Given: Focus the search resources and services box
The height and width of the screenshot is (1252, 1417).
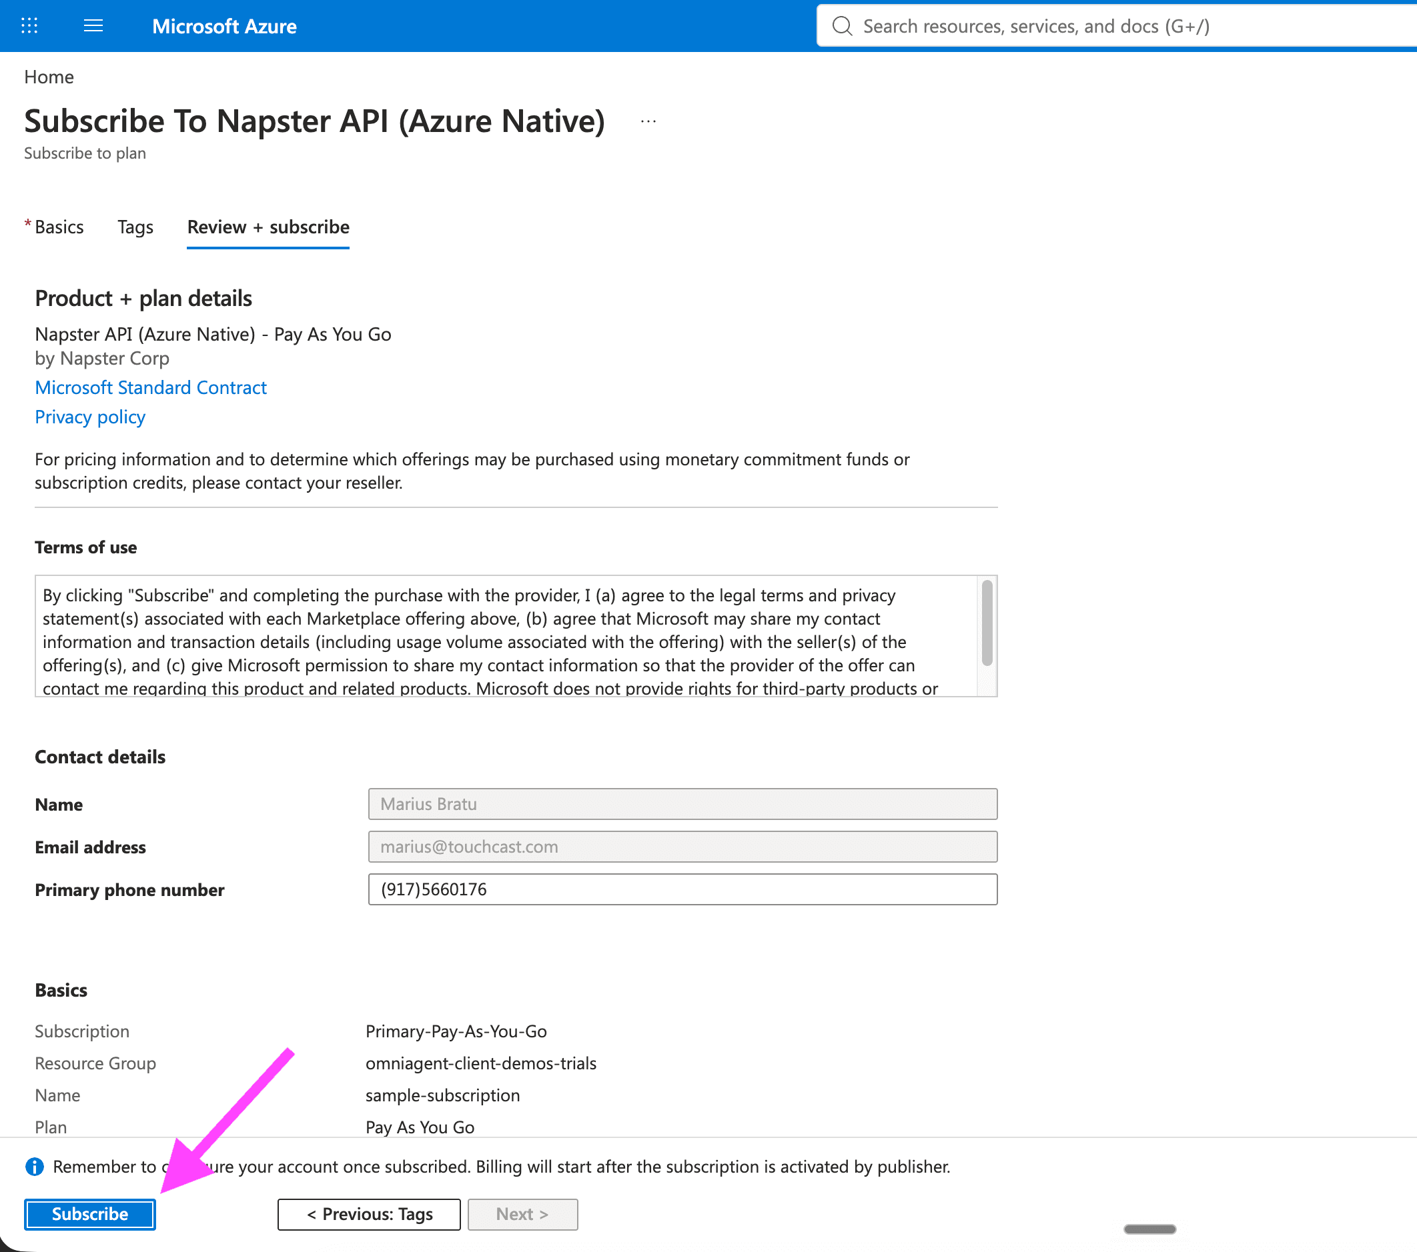Looking at the screenshot, I should click(1116, 26).
